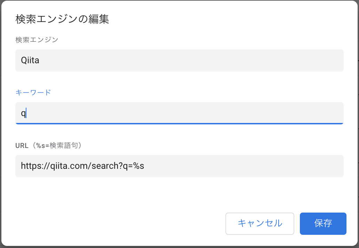
Task: Click the 検索エンジン name input containing Qiita
Action: [179, 60]
